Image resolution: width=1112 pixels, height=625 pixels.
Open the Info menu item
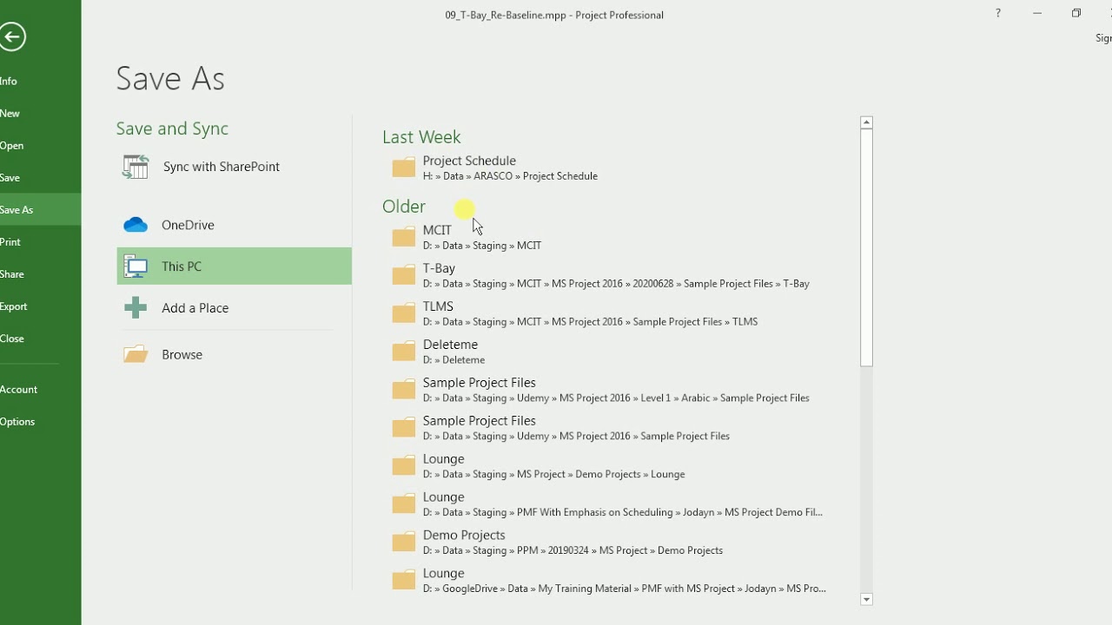[10, 81]
